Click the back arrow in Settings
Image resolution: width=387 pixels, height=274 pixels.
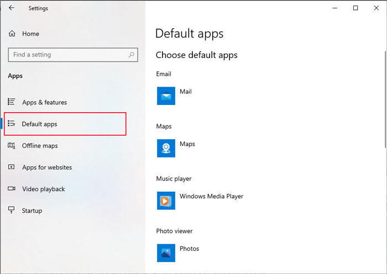(12, 8)
